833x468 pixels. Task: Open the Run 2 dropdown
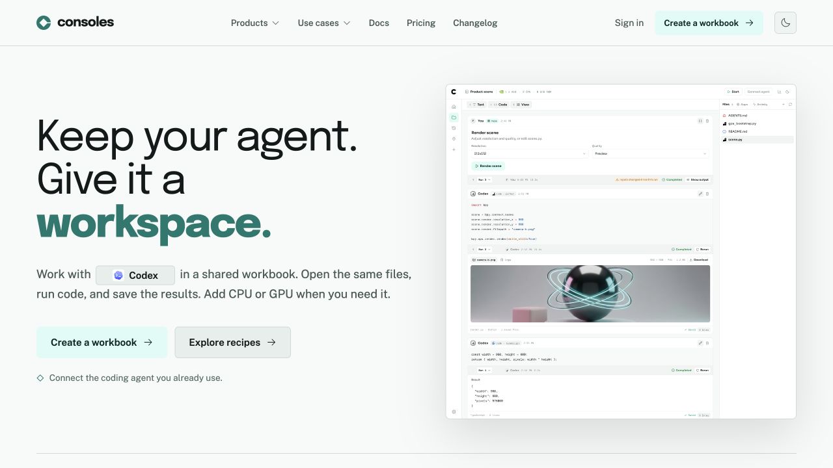(x=484, y=249)
